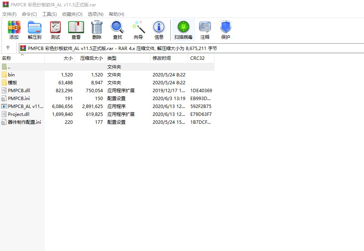Open the 文件(F) menu
Image resolution: width=364 pixels, height=251 pixels.
tap(9, 14)
